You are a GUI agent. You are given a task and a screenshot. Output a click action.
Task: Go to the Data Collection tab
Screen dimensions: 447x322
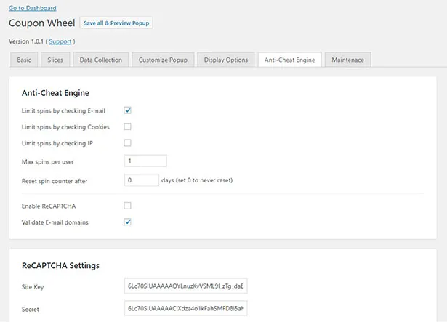101,60
